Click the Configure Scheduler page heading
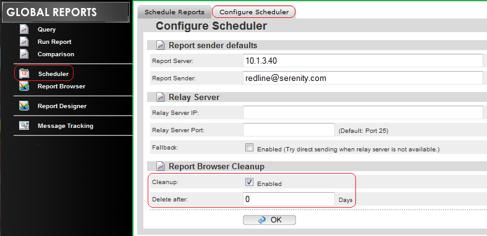 coord(211,26)
